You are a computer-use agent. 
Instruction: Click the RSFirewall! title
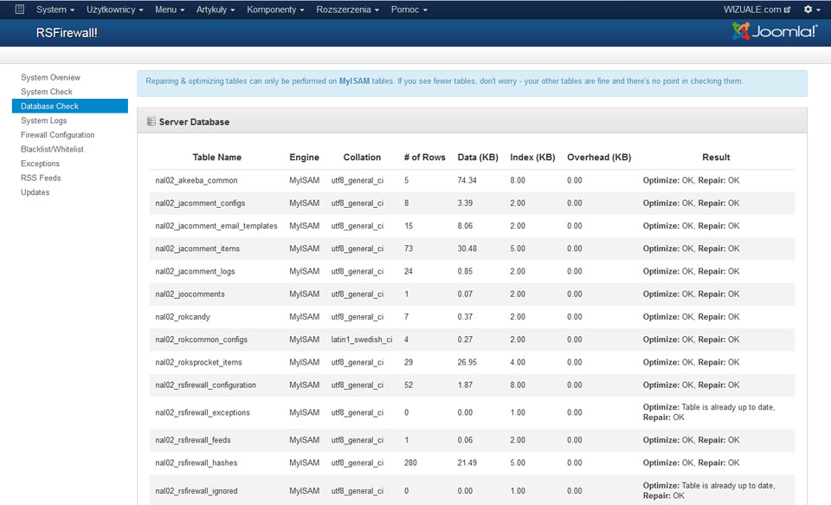[67, 33]
